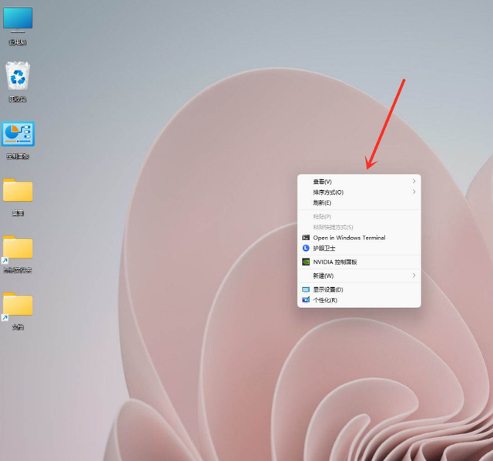Click the 个性化 personalization icon
The width and height of the screenshot is (493, 461).
coord(306,300)
